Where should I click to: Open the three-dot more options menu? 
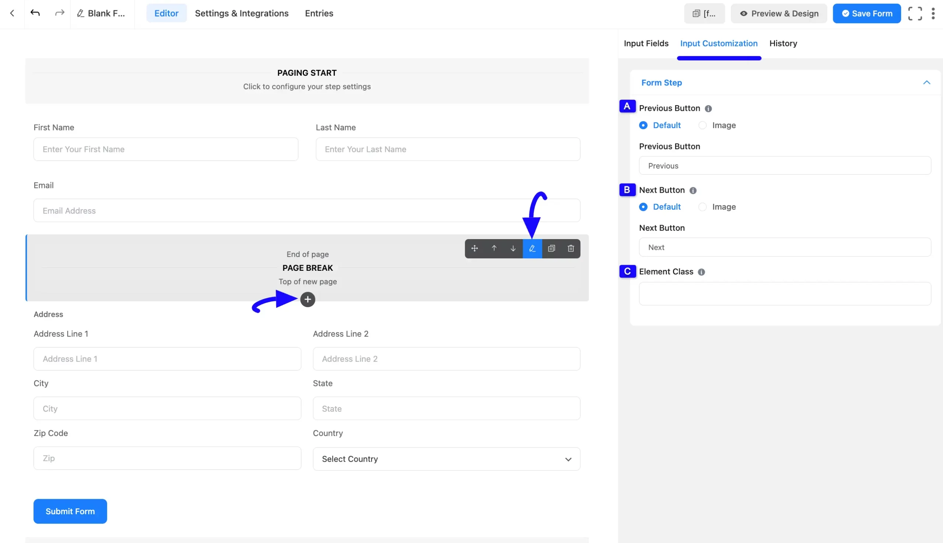(933, 13)
